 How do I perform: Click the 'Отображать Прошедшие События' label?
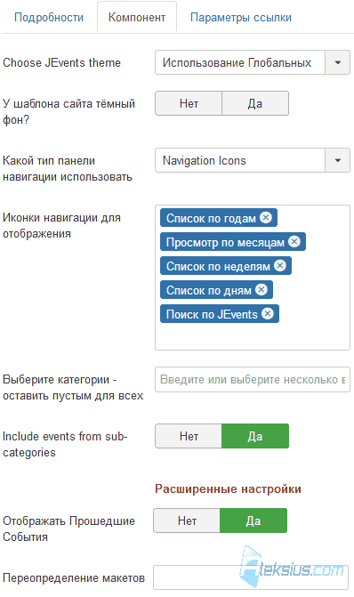click(68, 528)
